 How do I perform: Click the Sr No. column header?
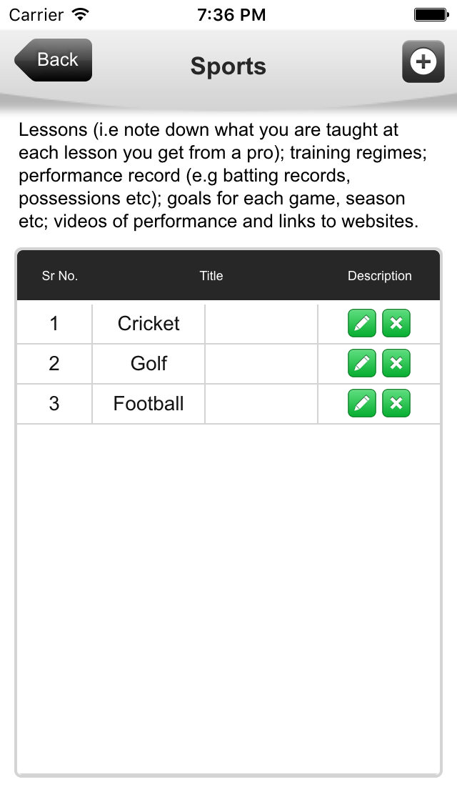pyautogui.click(x=60, y=276)
